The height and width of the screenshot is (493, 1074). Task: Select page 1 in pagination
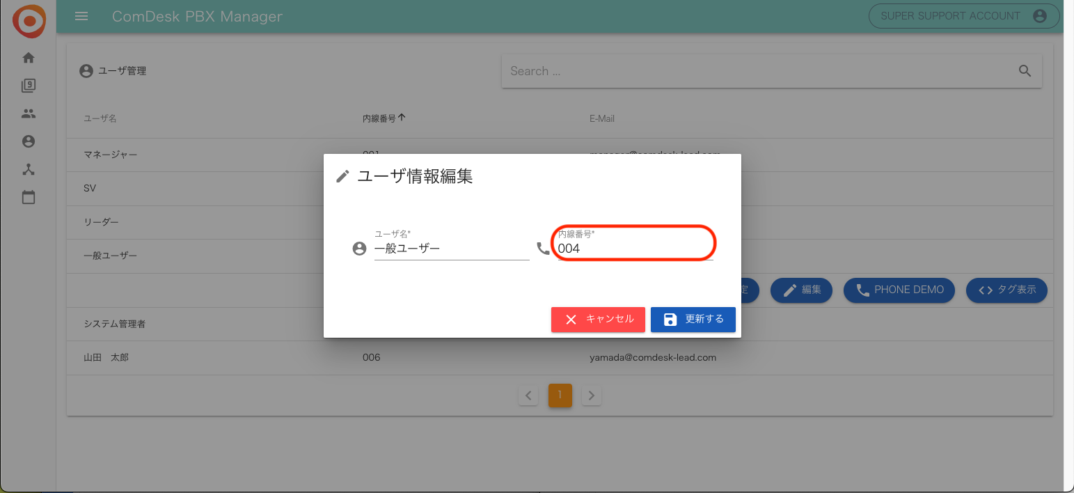pyautogui.click(x=560, y=395)
